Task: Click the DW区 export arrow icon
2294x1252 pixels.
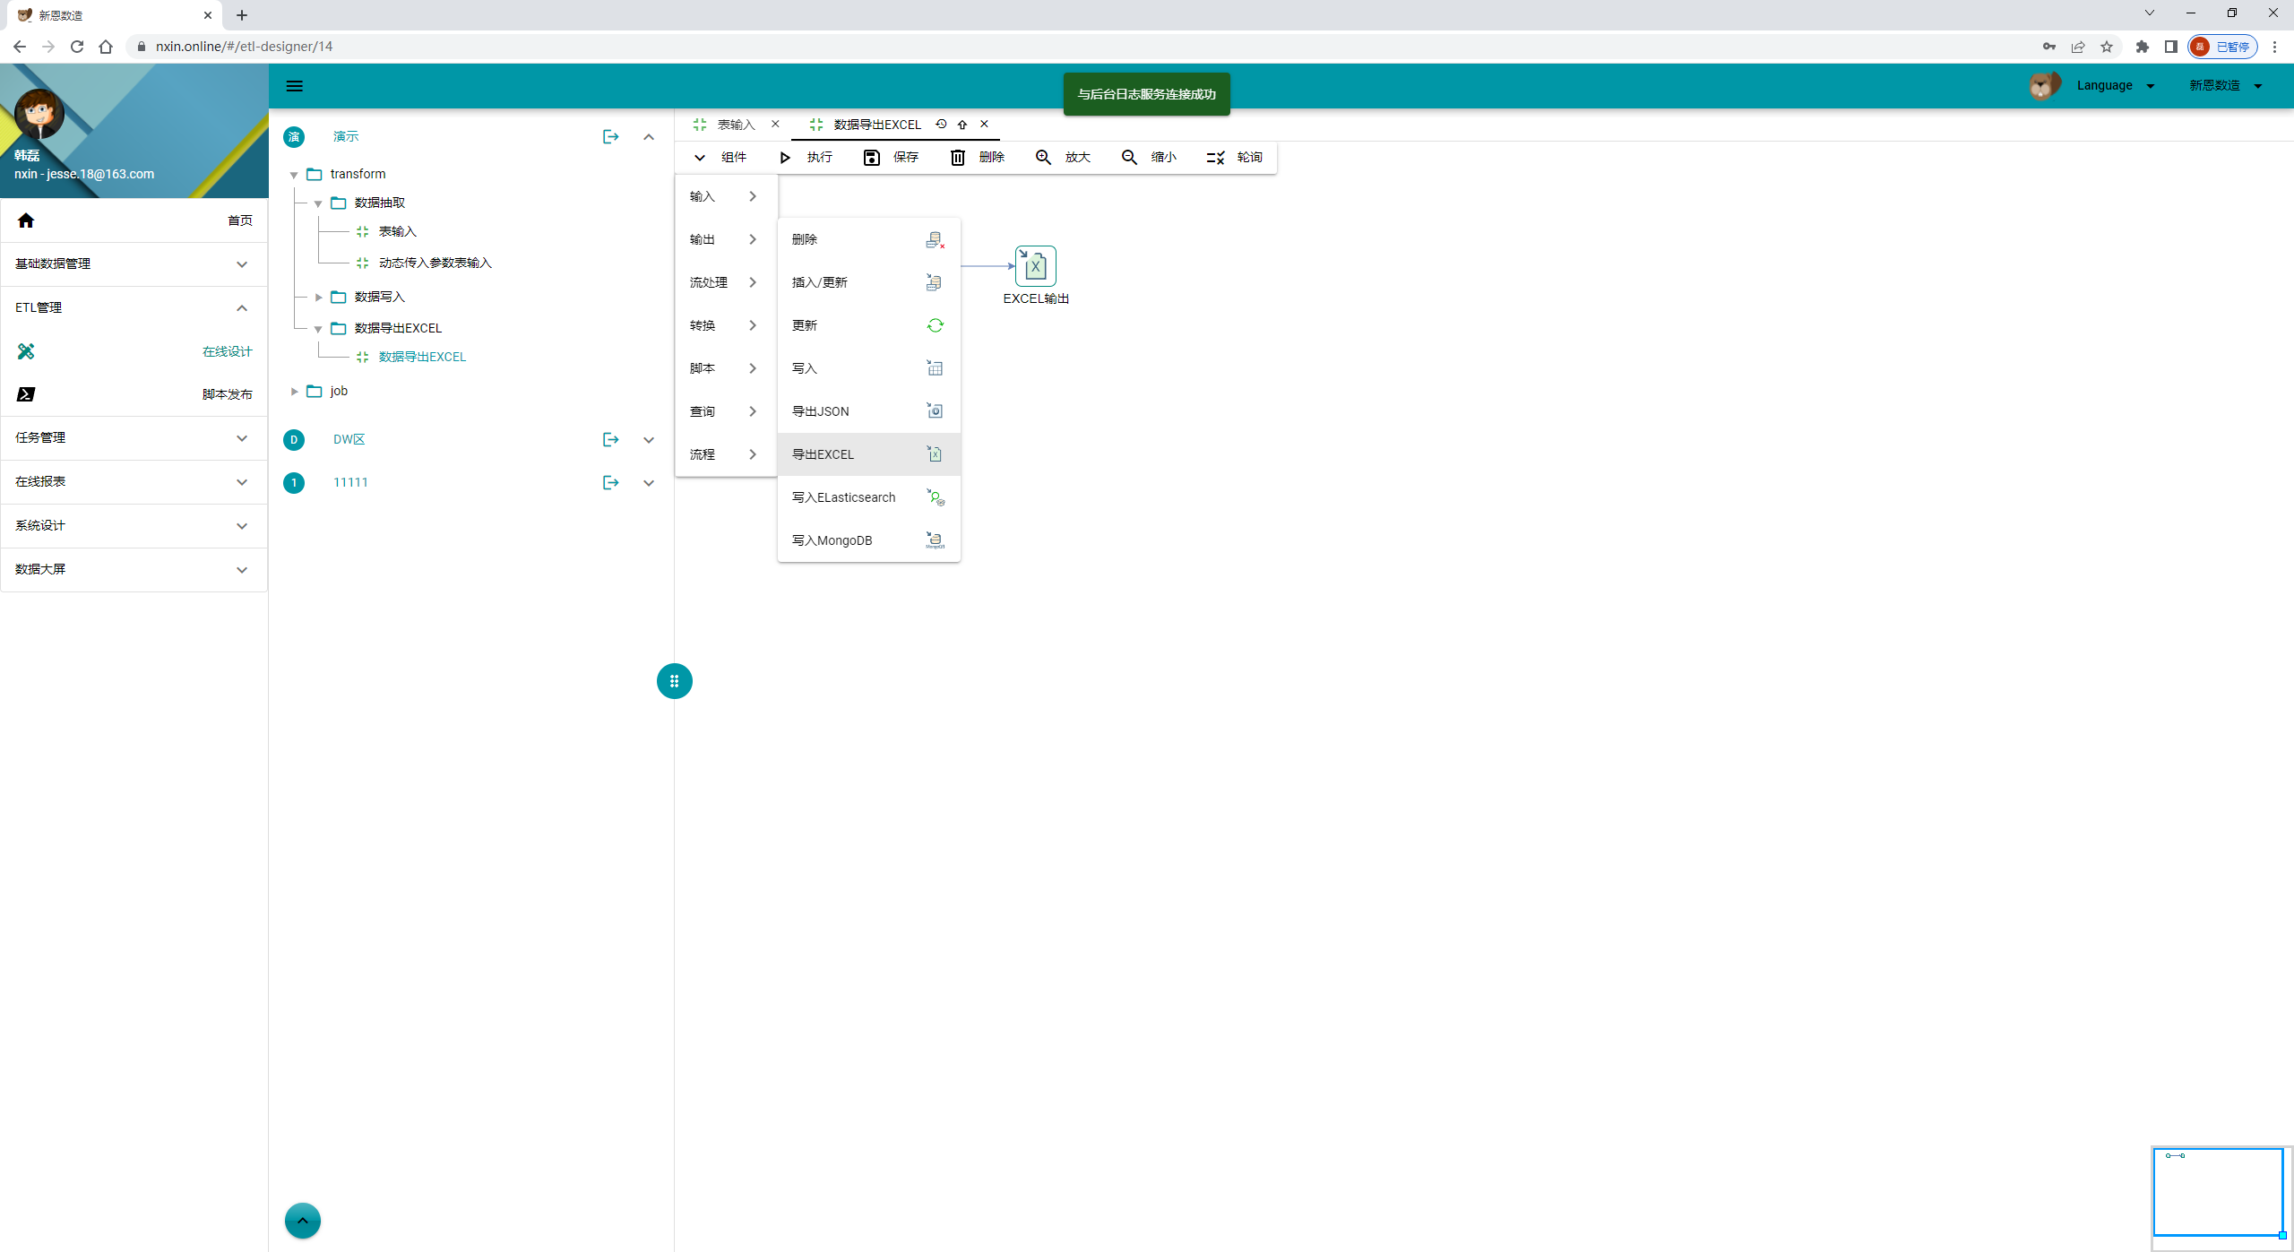Action: pos(610,439)
